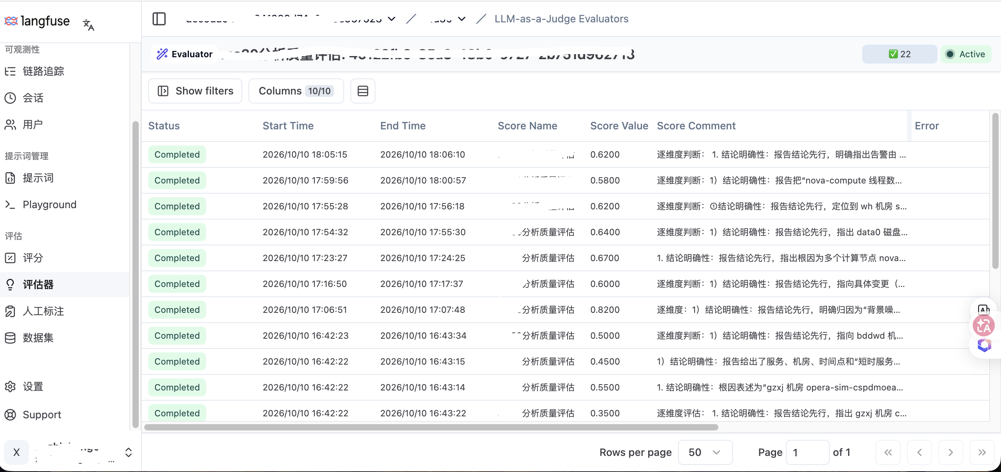This screenshot has width=1001, height=472.
Task: Click the purple hexagon floating icon
Action: coord(984,345)
